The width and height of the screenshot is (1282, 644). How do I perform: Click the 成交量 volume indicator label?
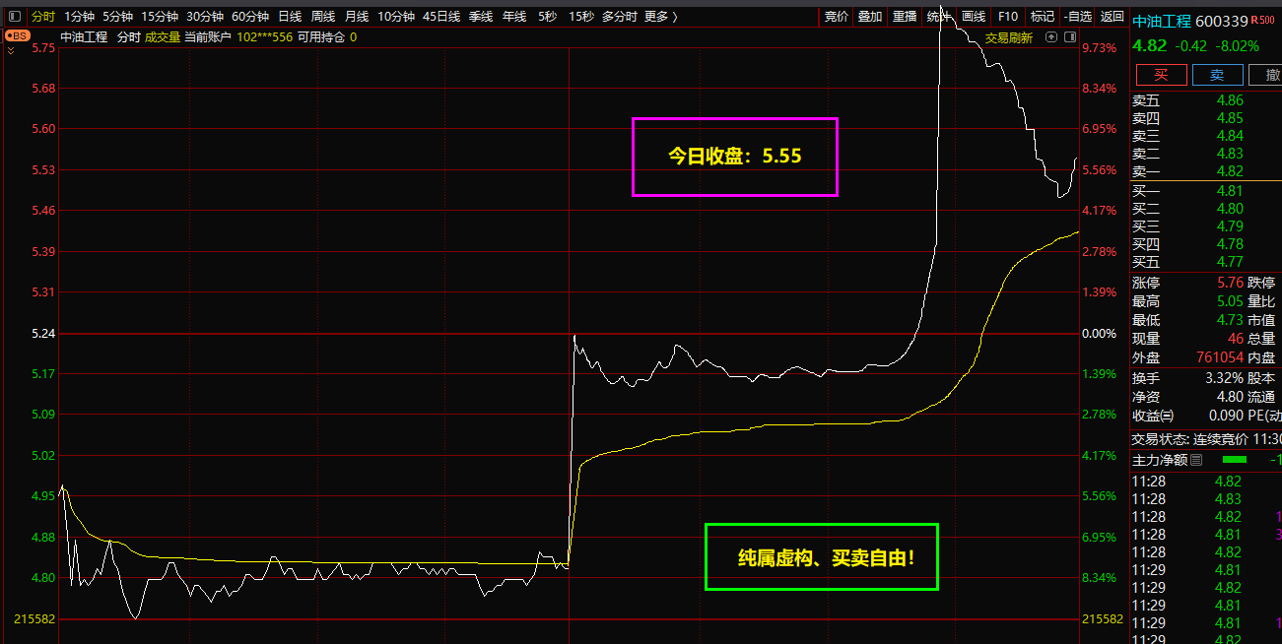click(x=163, y=37)
